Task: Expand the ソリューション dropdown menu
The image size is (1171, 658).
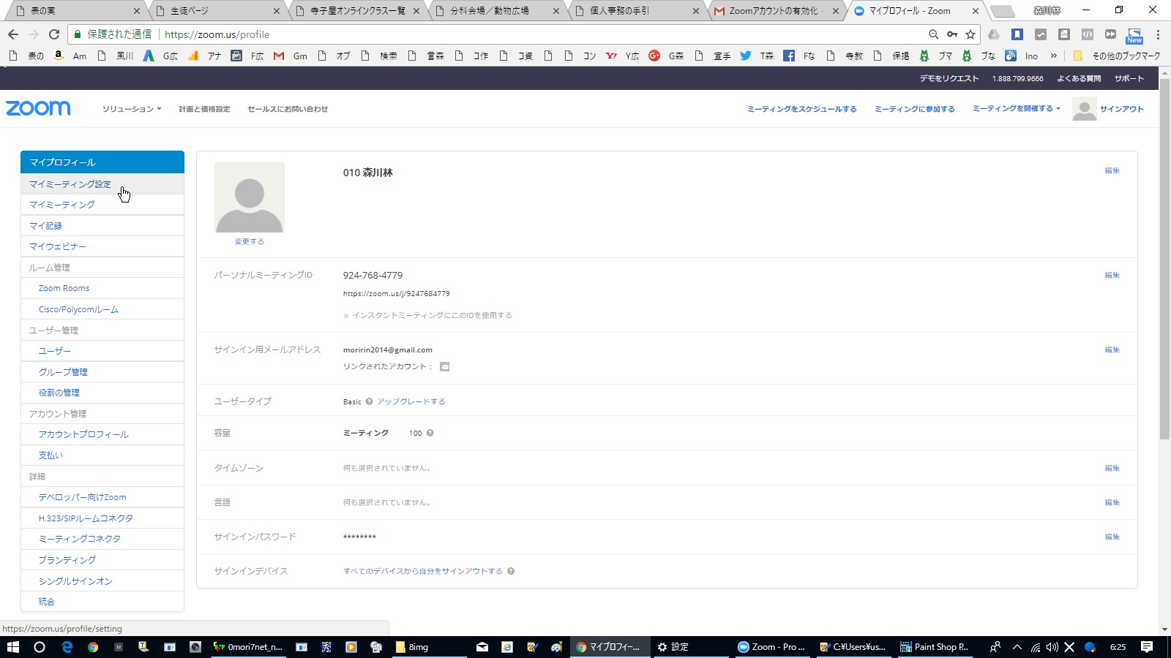Action: 132,109
